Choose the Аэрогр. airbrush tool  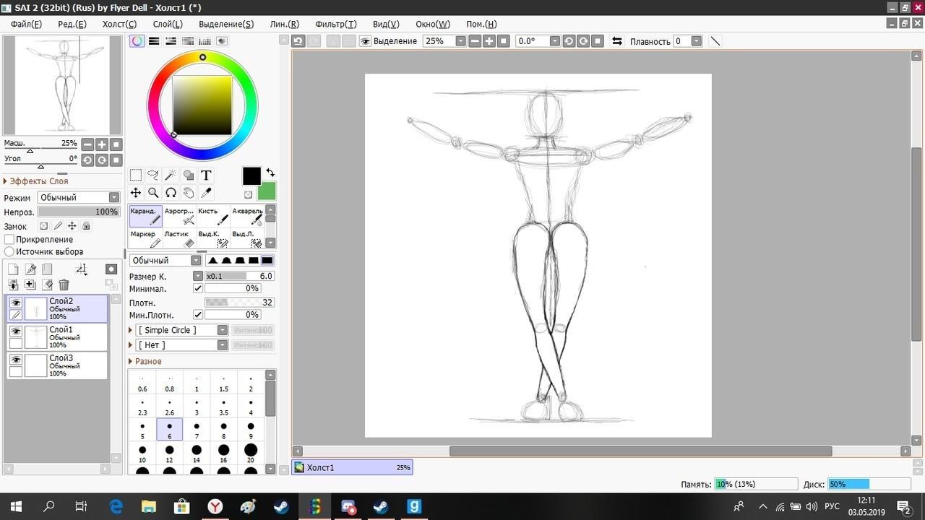[x=179, y=216]
